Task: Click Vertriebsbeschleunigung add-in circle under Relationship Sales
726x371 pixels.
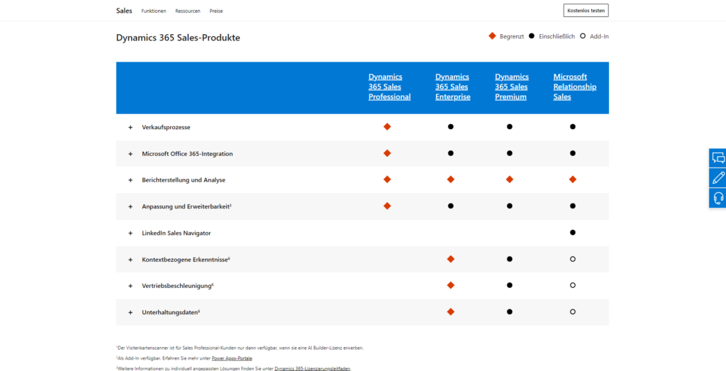Action: pyautogui.click(x=573, y=285)
